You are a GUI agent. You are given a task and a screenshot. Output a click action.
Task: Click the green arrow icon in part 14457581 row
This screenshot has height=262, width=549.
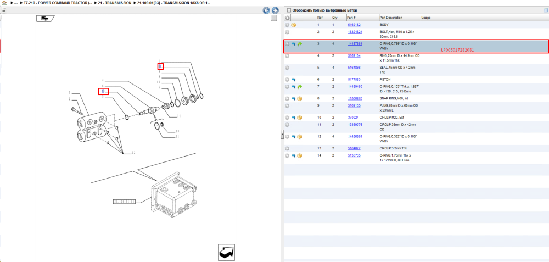300,44
